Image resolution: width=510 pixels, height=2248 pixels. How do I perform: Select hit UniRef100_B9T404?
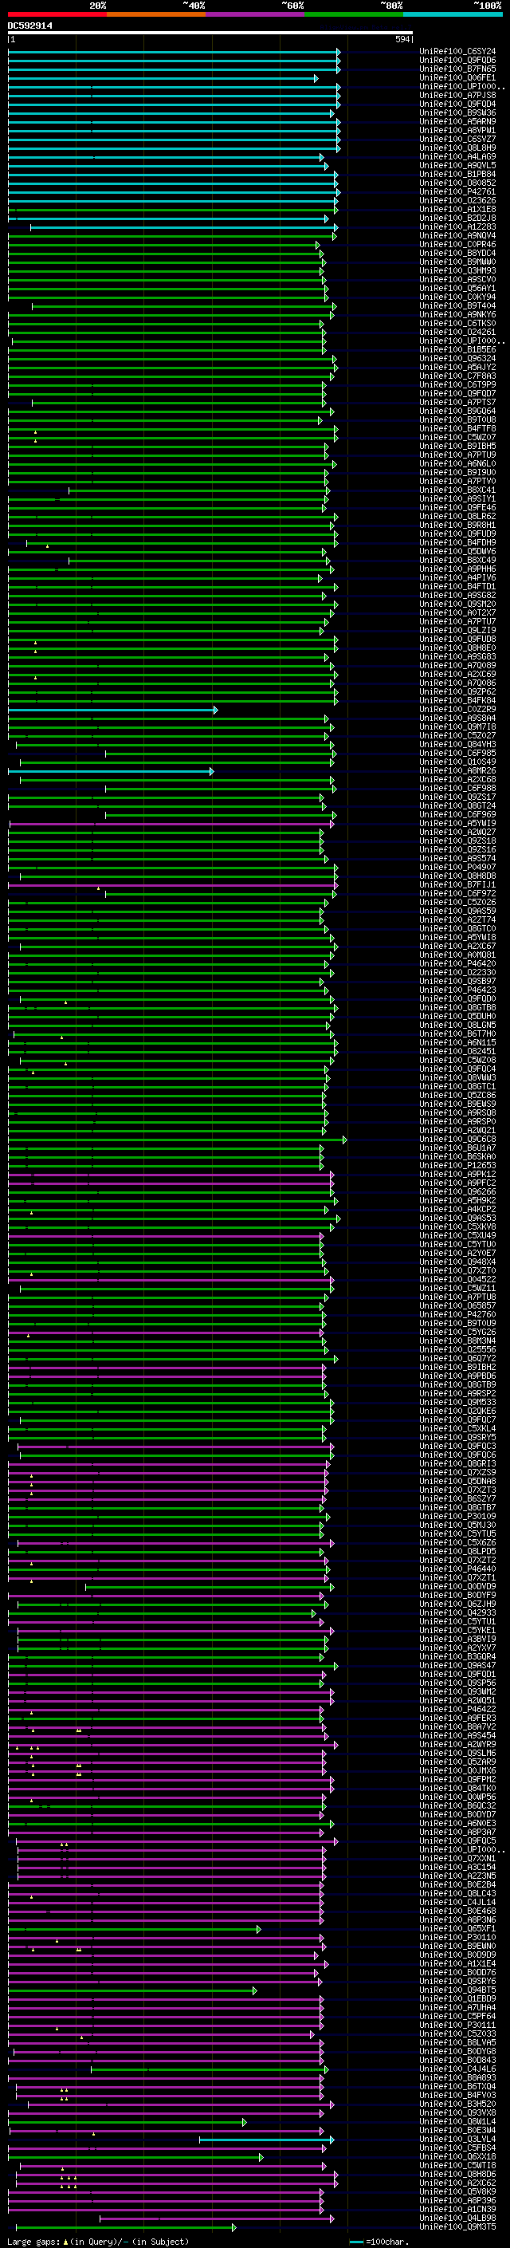(457, 305)
